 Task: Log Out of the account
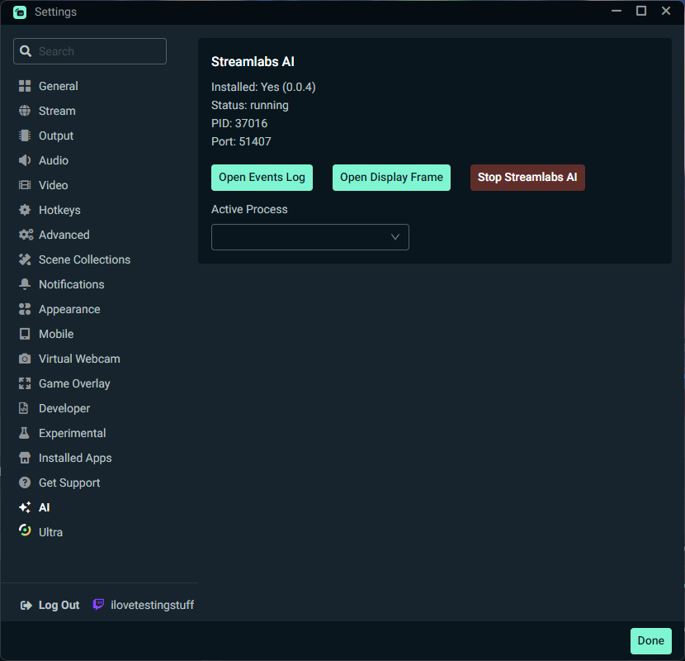tap(50, 605)
